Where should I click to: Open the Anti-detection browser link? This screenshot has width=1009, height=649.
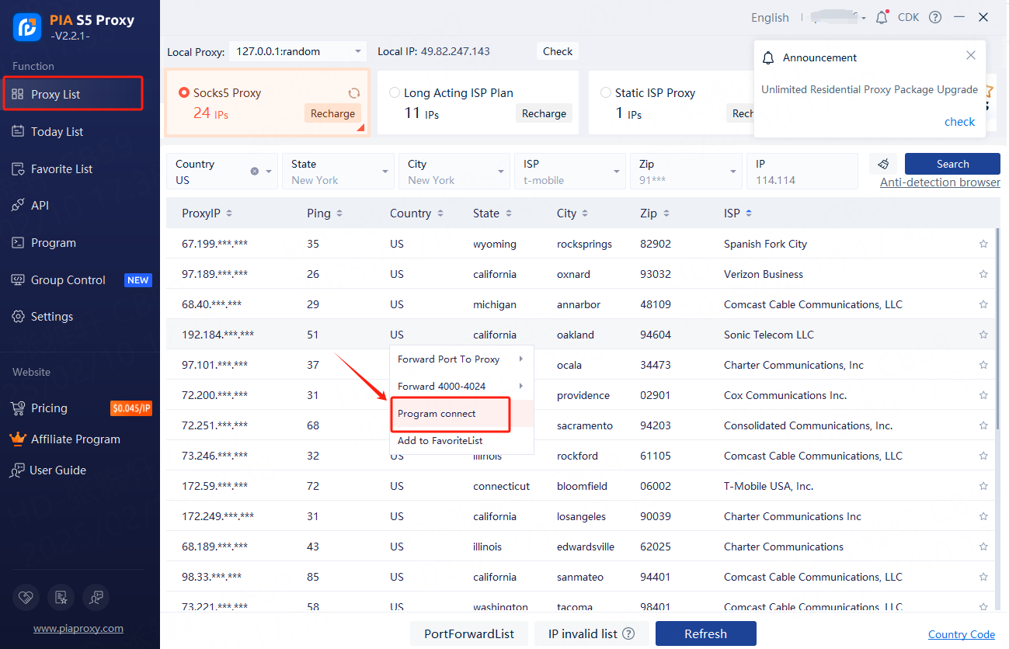click(x=940, y=182)
